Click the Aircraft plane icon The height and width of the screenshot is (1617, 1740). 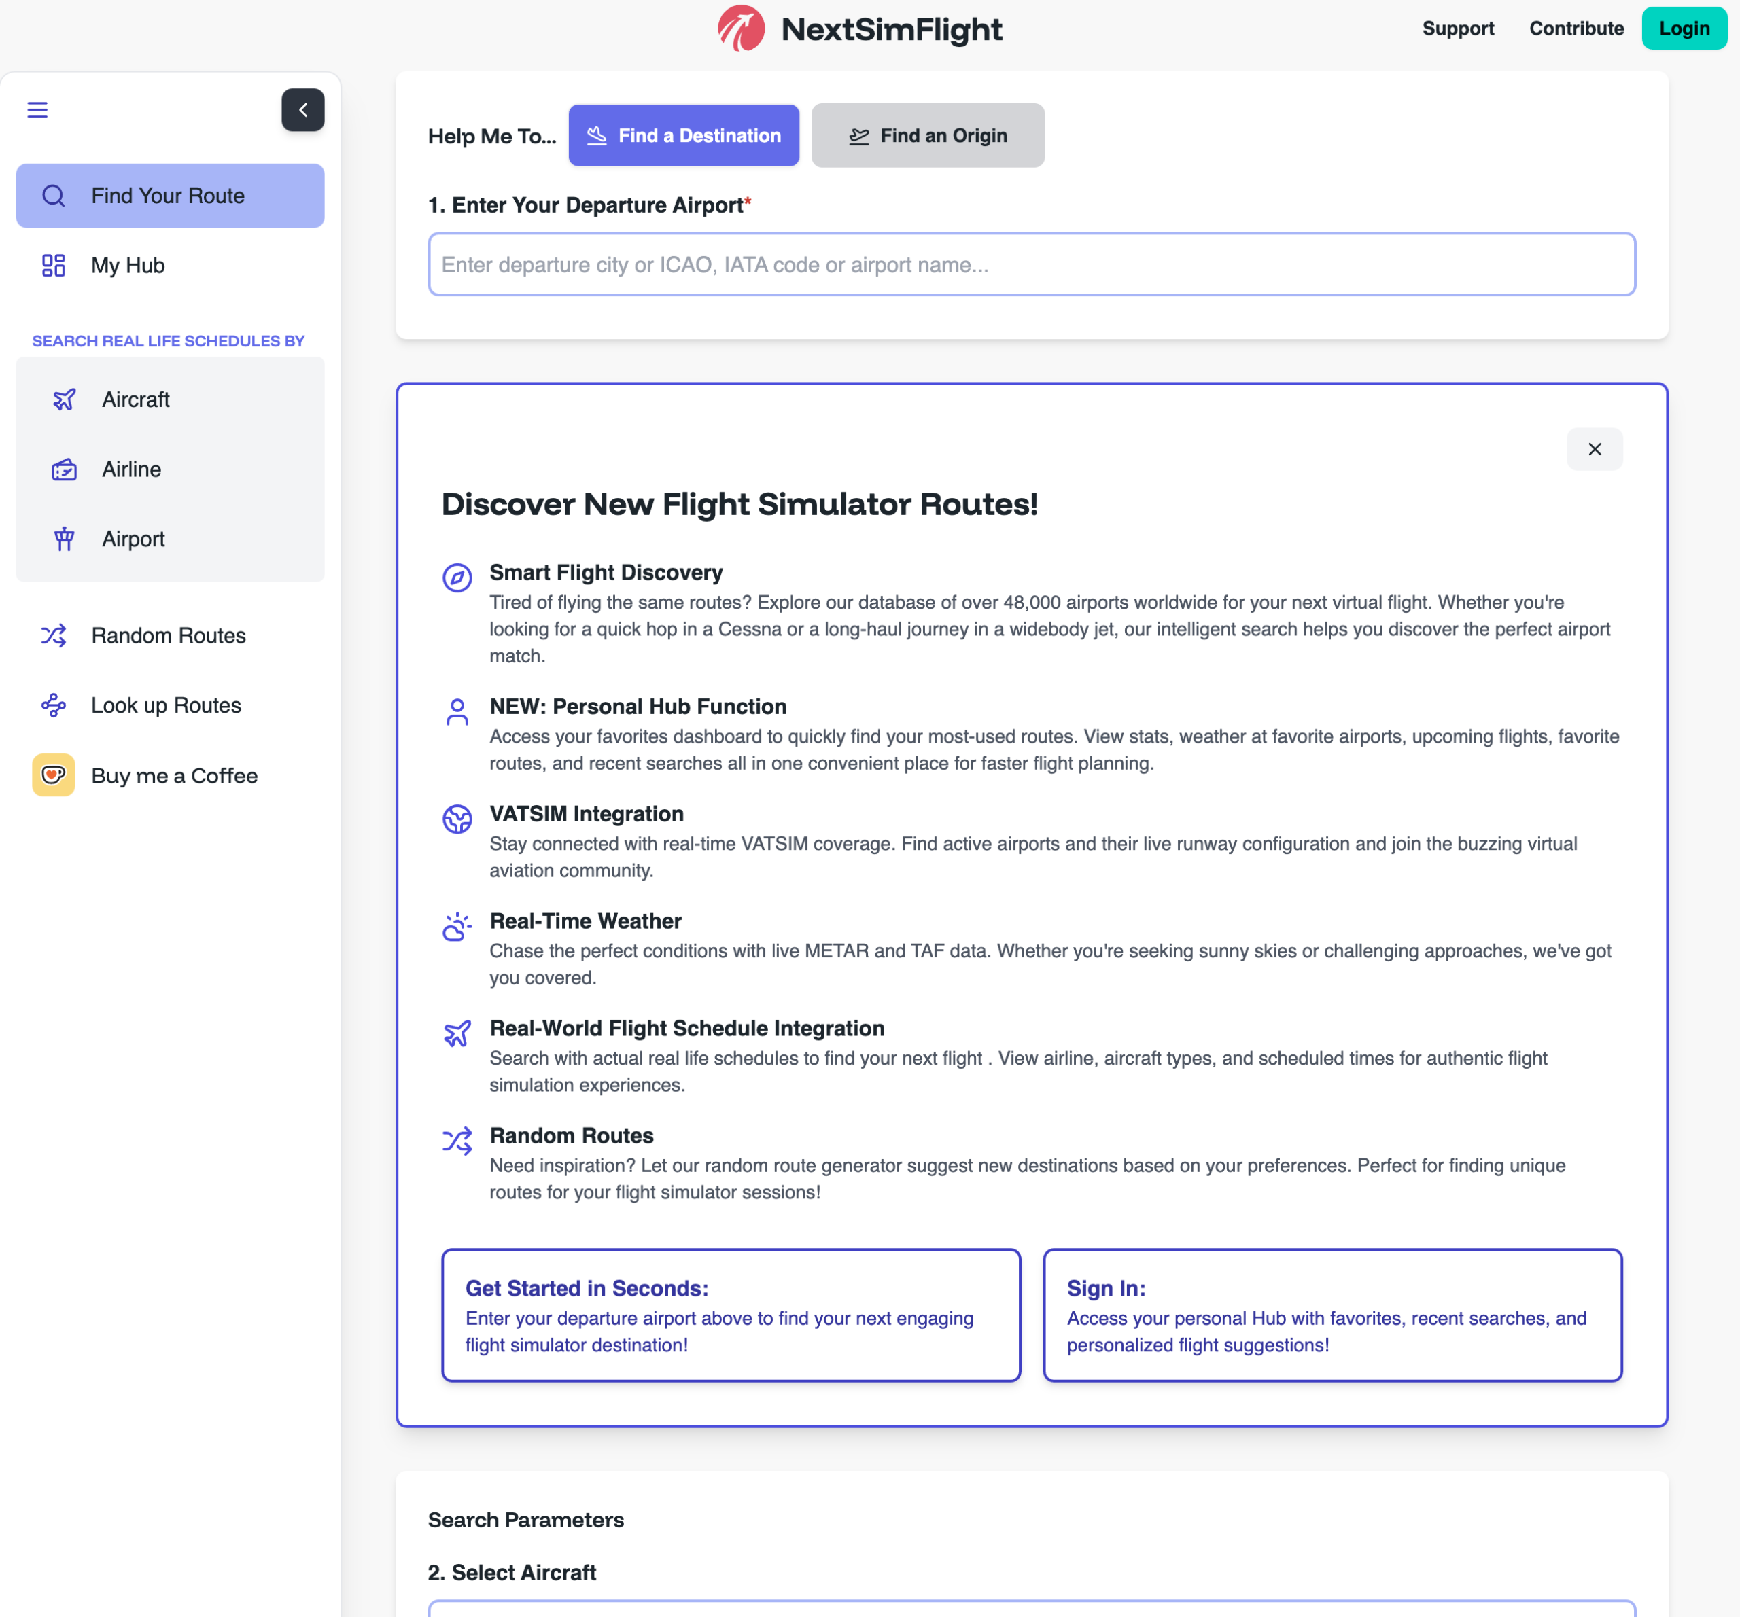pos(64,400)
